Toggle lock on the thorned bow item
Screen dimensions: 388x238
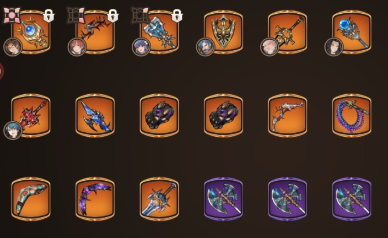coord(113,16)
